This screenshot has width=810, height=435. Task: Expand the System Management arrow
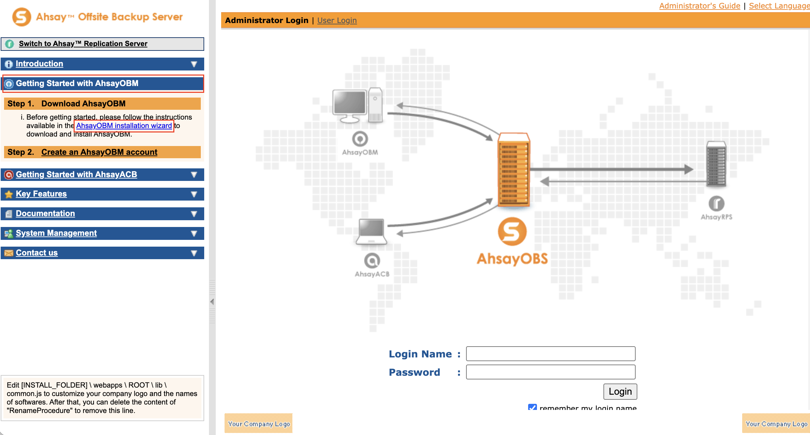(194, 233)
